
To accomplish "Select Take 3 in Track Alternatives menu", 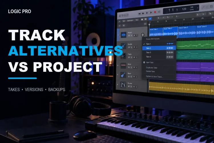I will pyautogui.click(x=159, y=52).
